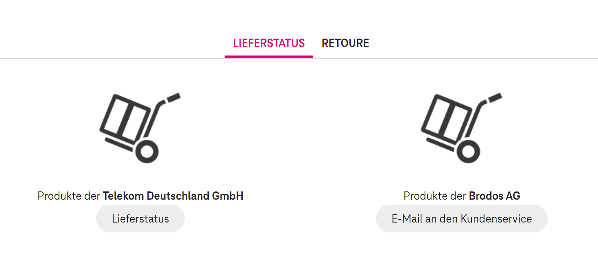Image resolution: width=598 pixels, height=275 pixels.
Task: Click the base plate of Brodos's hand truck
Action: pyautogui.click(x=440, y=145)
